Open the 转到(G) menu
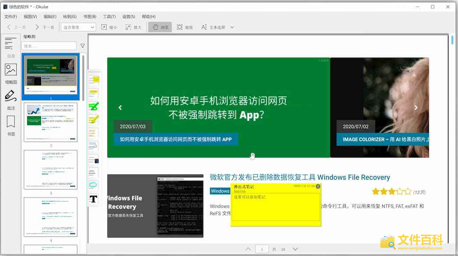Viewport: 458px width, 256px height. [69, 17]
